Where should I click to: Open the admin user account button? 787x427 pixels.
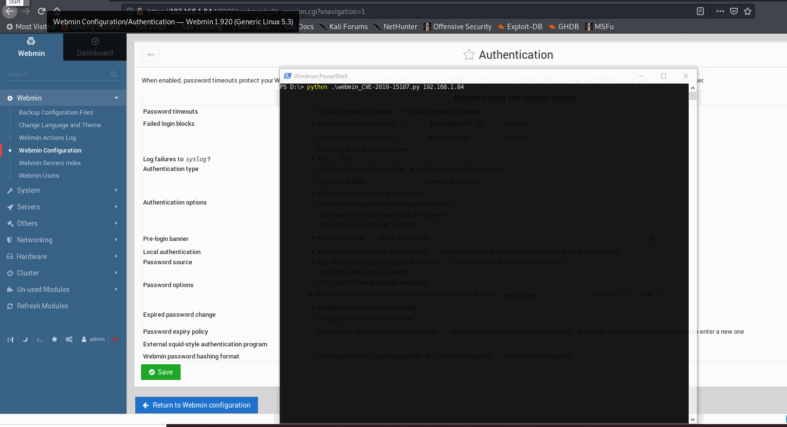point(93,339)
